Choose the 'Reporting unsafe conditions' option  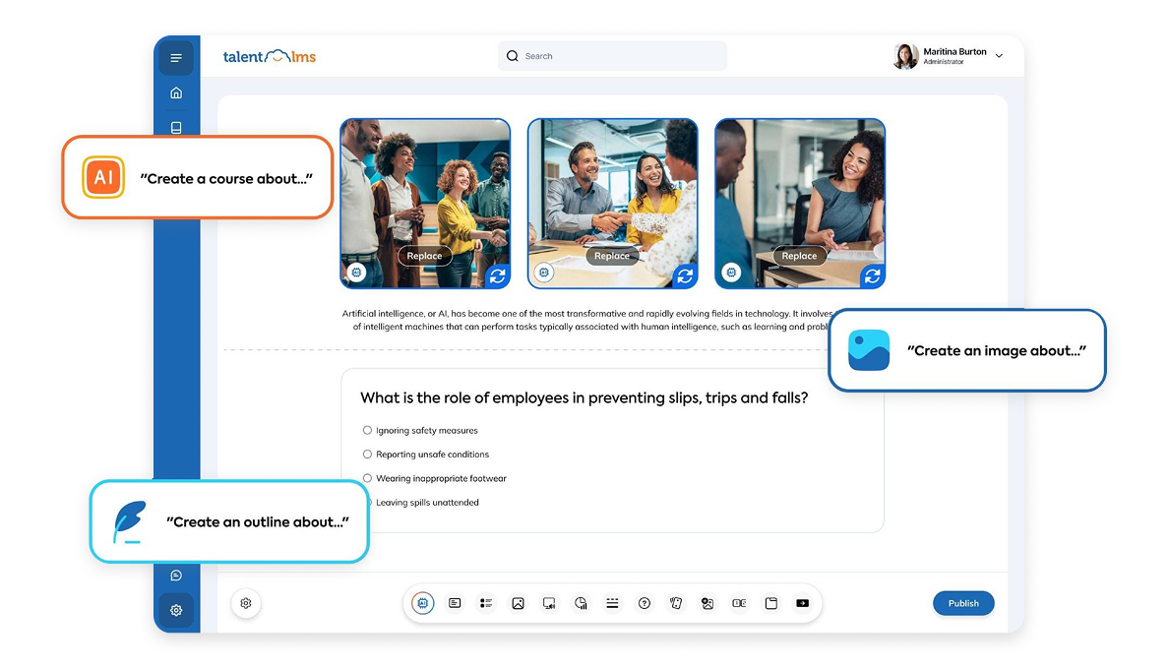367,455
